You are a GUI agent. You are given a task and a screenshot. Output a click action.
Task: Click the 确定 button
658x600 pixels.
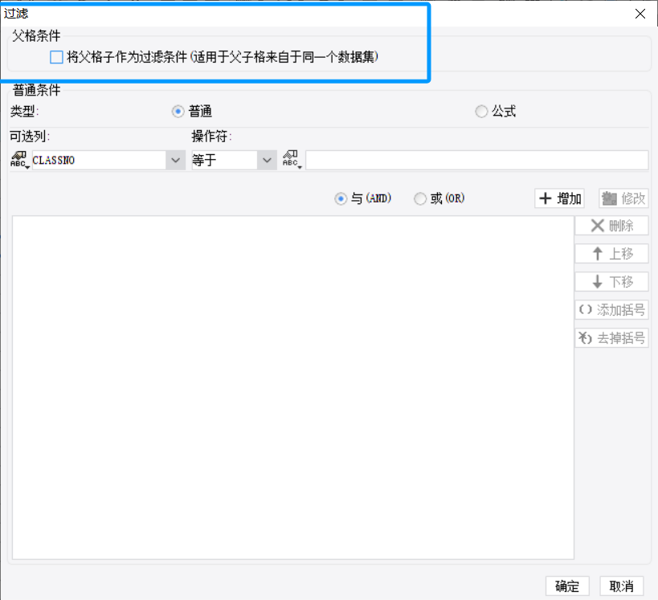tap(567, 586)
